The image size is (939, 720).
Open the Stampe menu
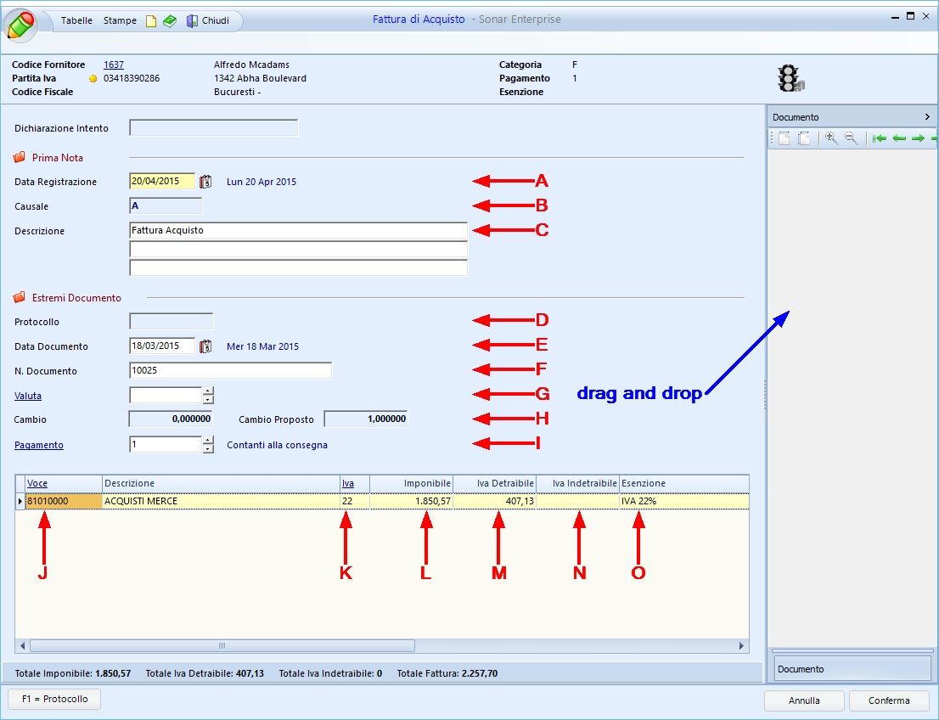[x=120, y=20]
